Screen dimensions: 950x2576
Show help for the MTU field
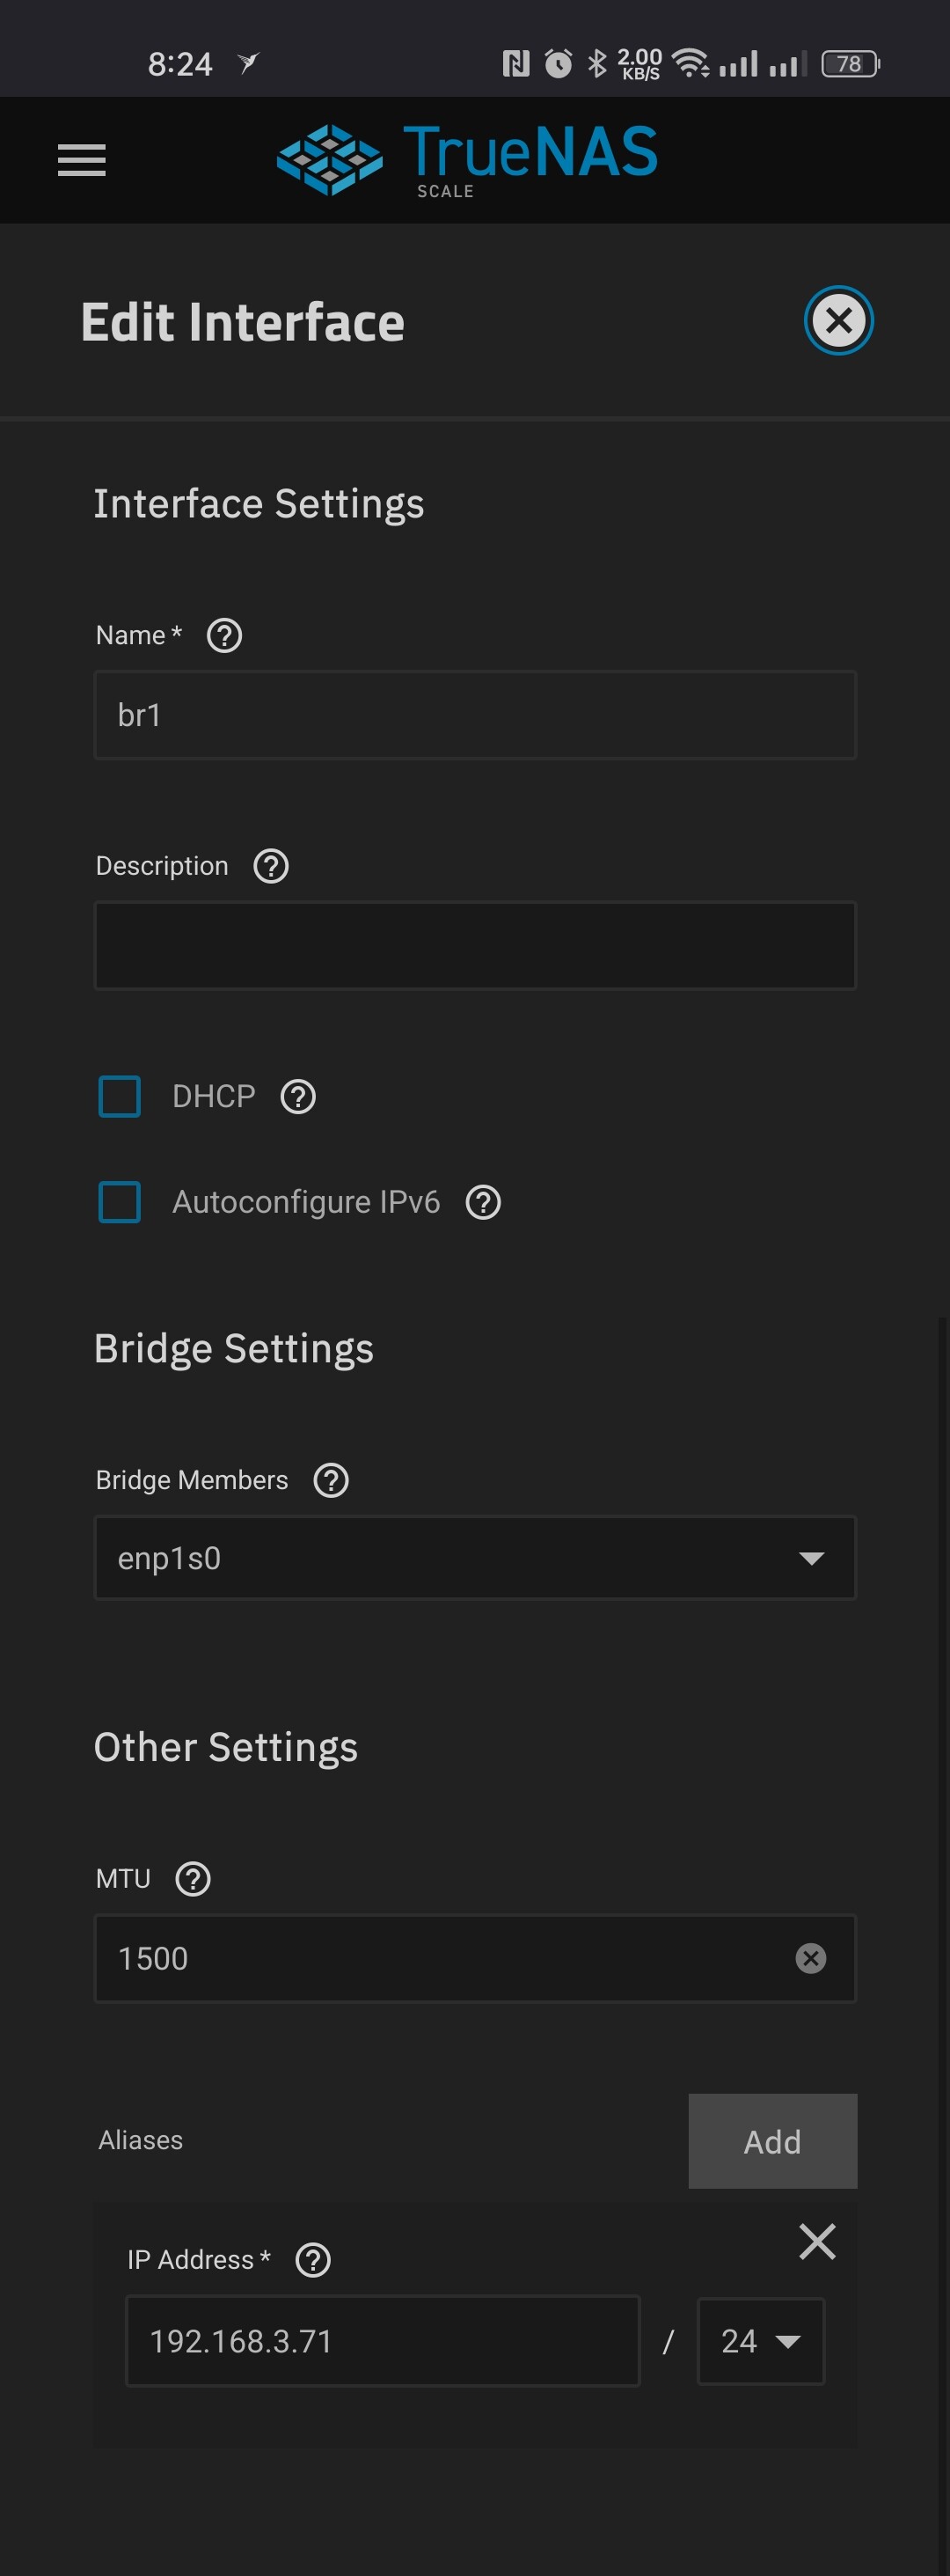pos(193,1879)
